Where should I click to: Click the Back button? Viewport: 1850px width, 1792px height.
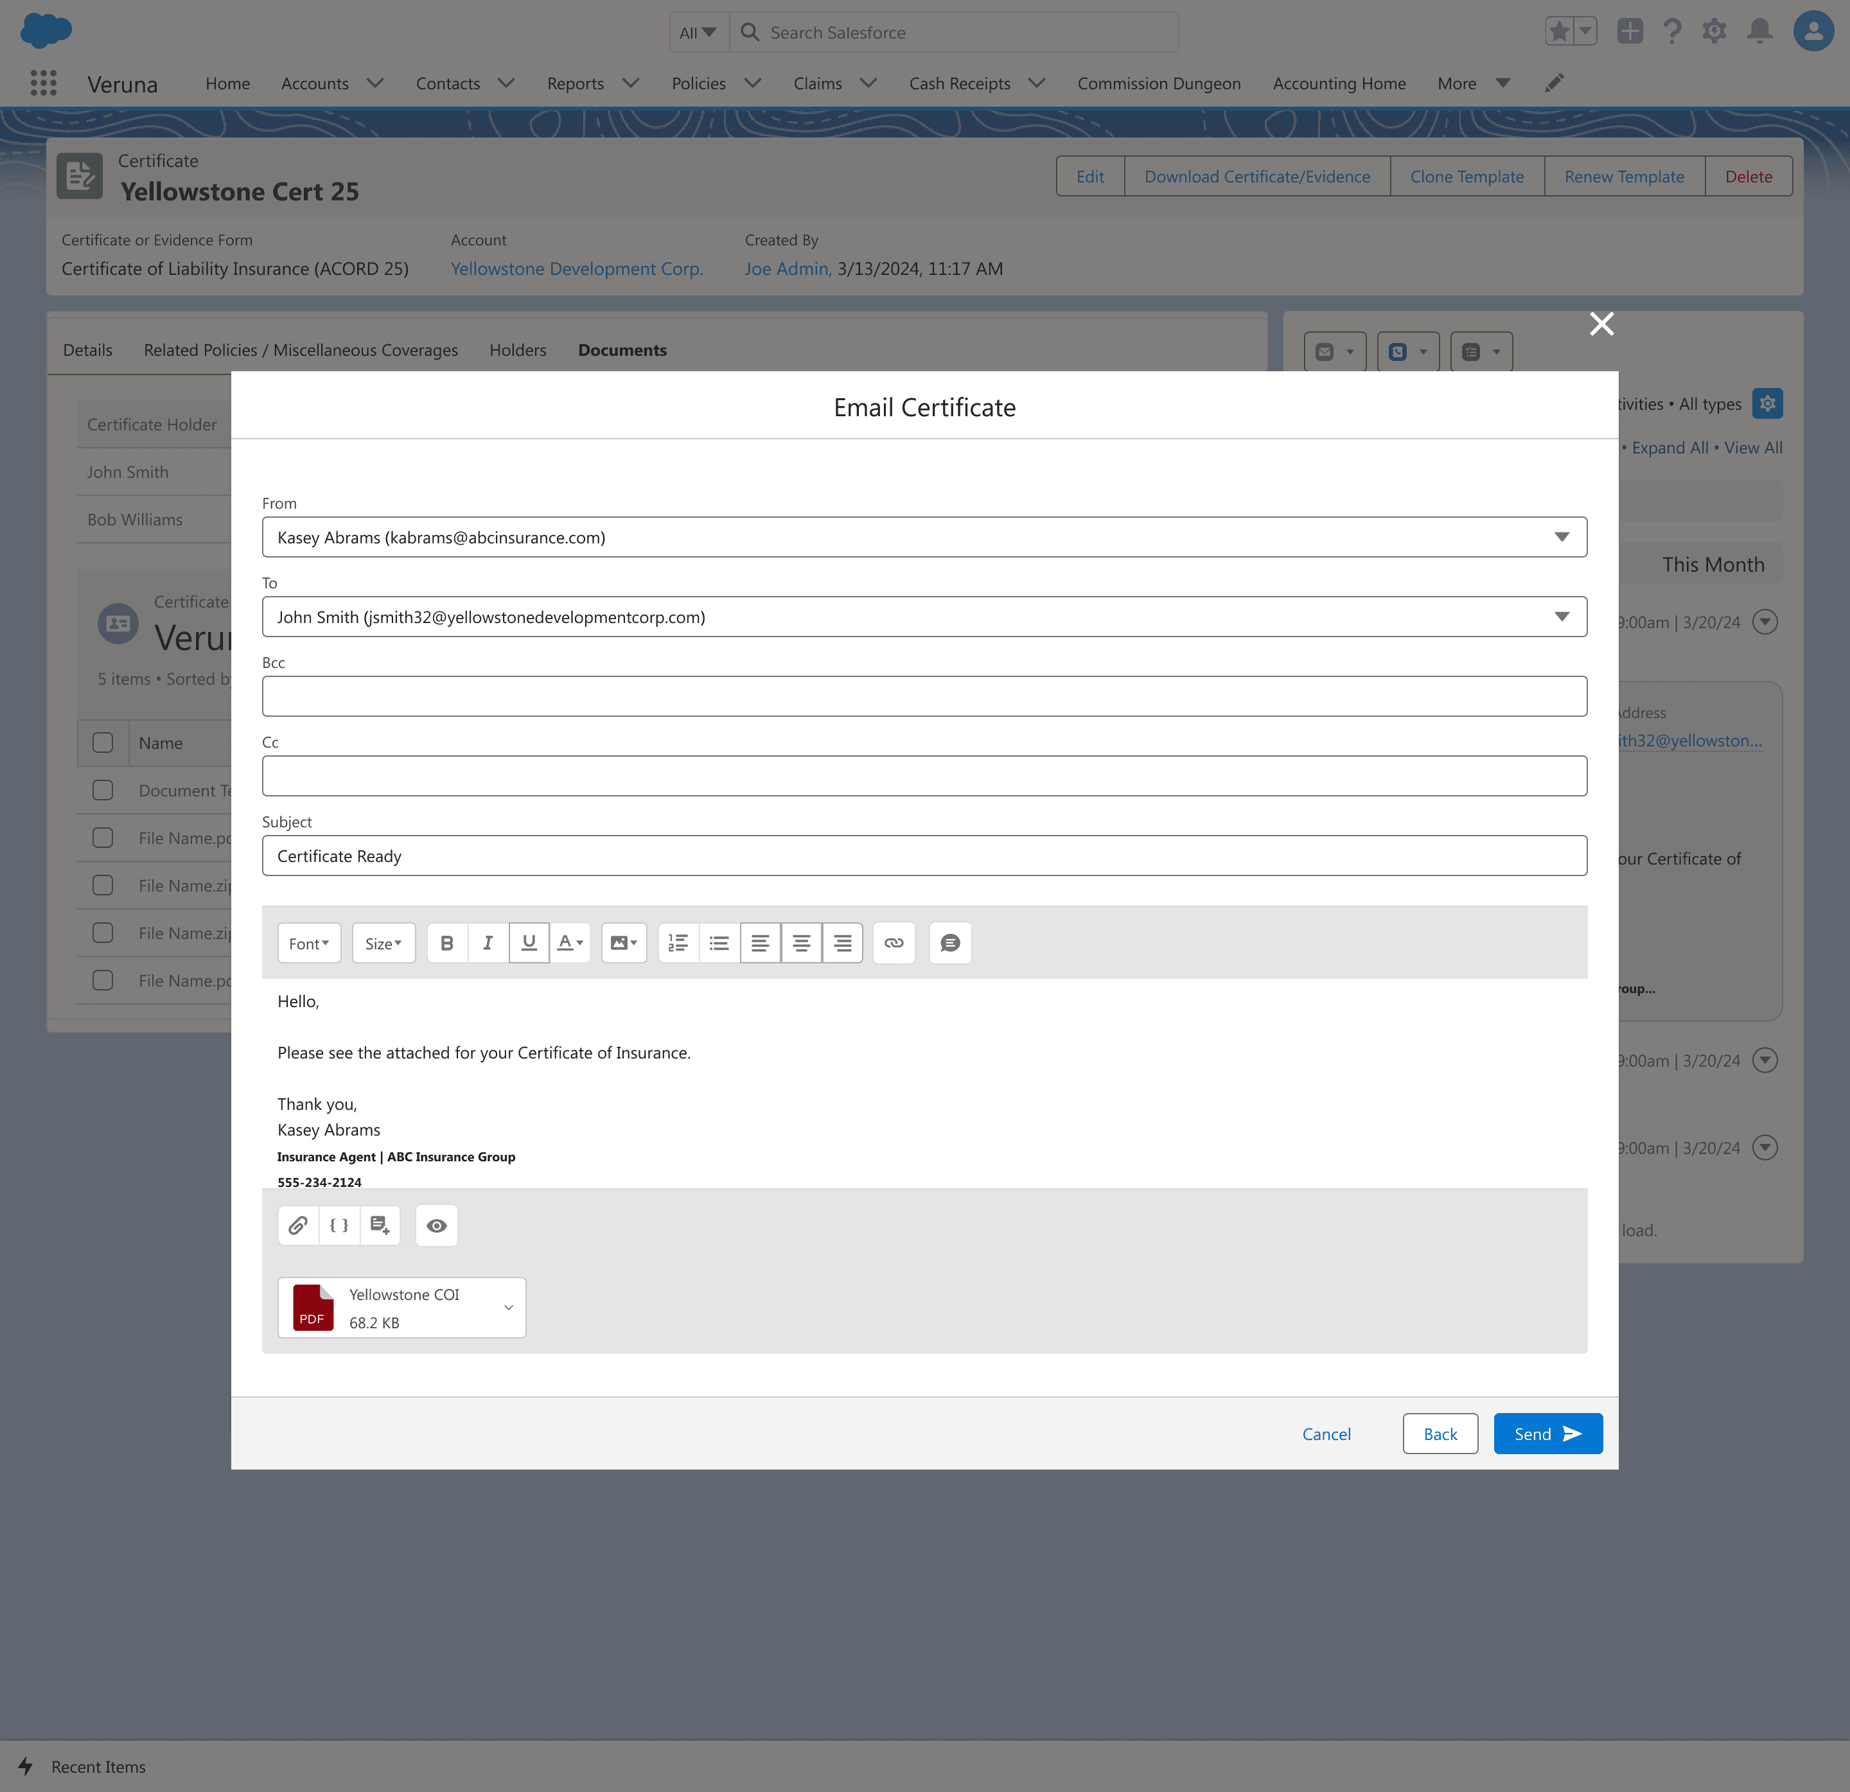point(1440,1434)
